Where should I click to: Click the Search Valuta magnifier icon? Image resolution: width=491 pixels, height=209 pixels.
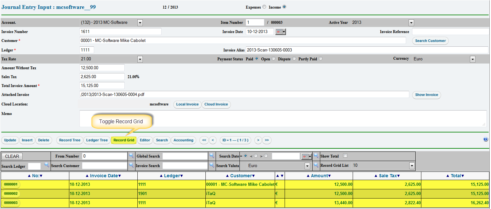(x=316, y=165)
